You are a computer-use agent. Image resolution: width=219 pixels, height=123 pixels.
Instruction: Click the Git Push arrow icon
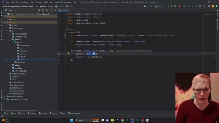(196, 6)
